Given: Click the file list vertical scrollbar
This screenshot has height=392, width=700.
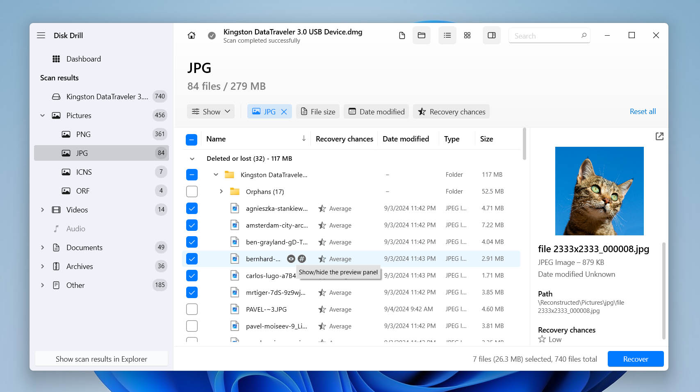Looking at the screenshot, I should click(524, 144).
